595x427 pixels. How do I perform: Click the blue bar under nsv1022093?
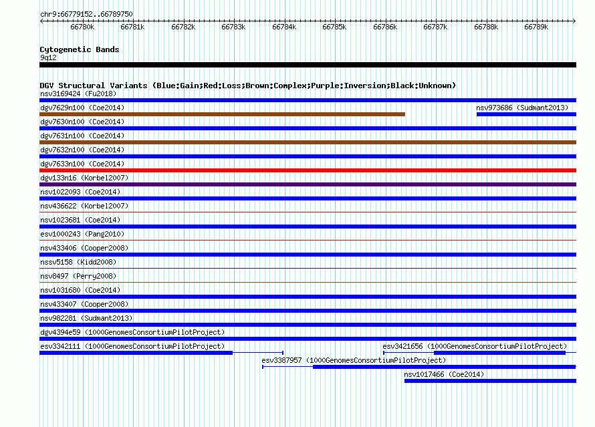point(308,198)
